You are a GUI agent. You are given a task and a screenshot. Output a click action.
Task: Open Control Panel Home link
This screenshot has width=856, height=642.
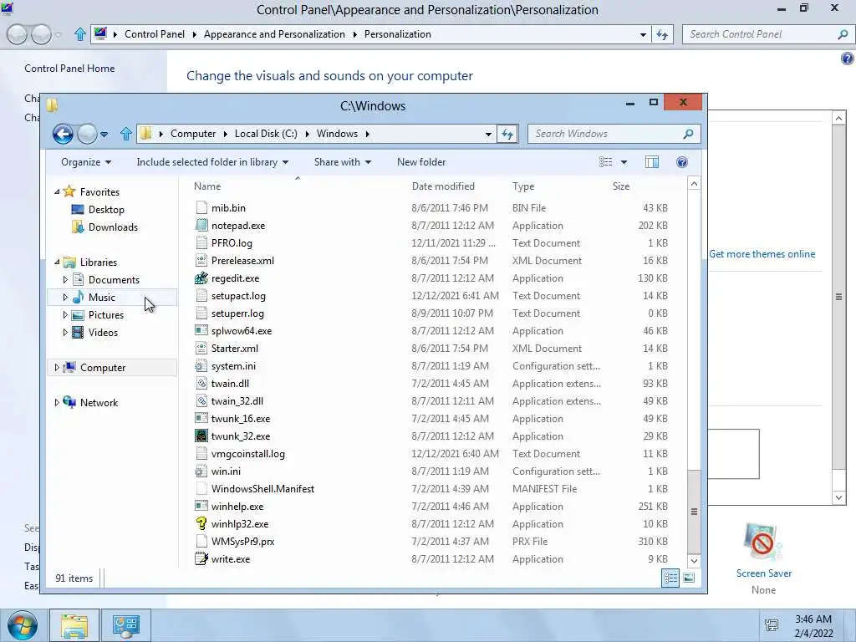(x=69, y=69)
